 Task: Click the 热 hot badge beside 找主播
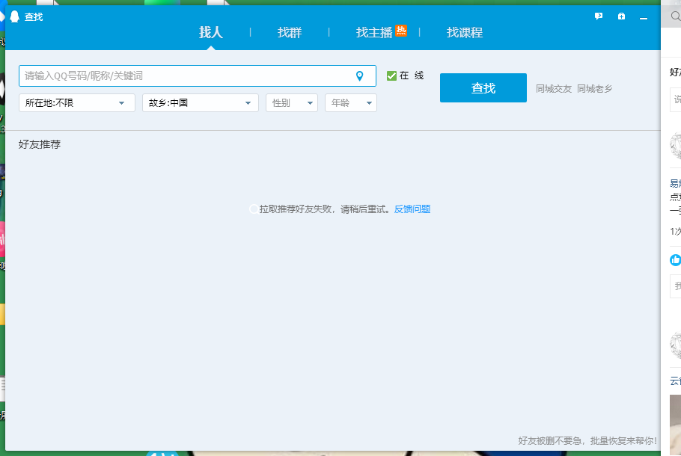(x=401, y=31)
